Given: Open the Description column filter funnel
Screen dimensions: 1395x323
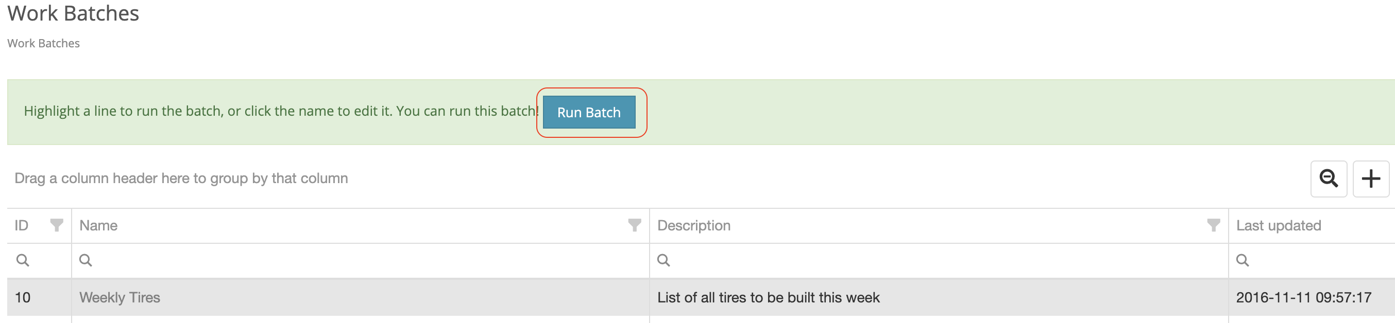Looking at the screenshot, I should [x=1214, y=225].
